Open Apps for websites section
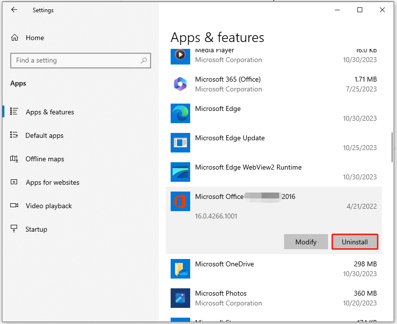The height and width of the screenshot is (324, 397). tap(52, 182)
